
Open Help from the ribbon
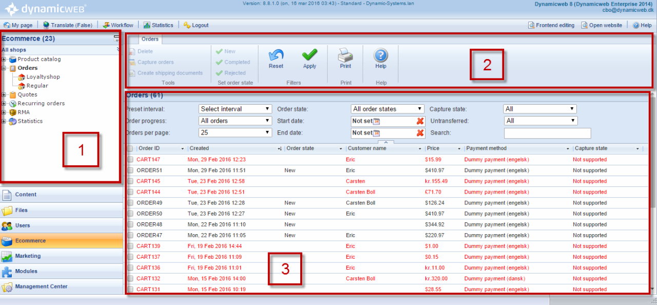pyautogui.click(x=380, y=55)
